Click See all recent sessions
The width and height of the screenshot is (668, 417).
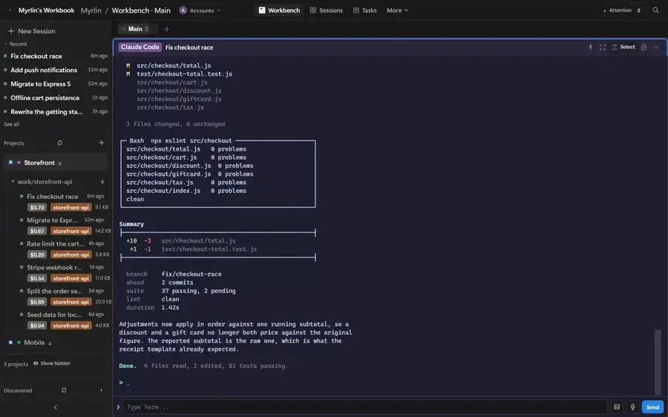click(11, 125)
